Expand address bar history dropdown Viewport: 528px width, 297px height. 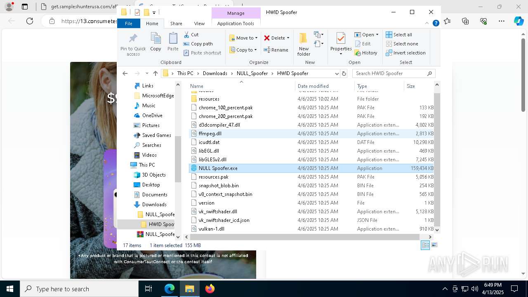(x=337, y=73)
